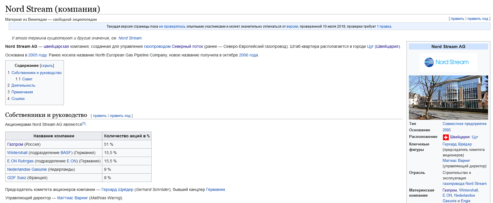The height and width of the screenshot is (203, 493).
Task: Follow the газопроводом link
Action: coord(157,46)
